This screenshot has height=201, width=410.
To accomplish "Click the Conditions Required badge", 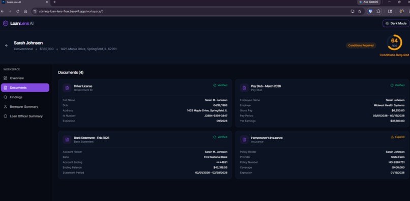I will point(361,45).
